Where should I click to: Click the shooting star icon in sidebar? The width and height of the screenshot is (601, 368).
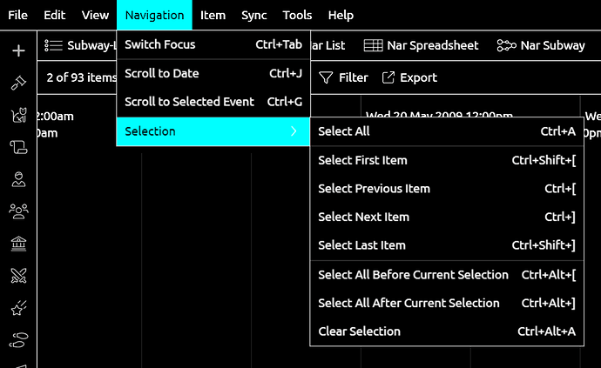18,308
